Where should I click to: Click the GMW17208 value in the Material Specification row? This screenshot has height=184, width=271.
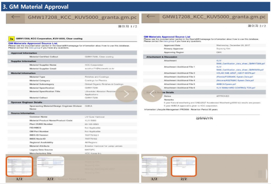91,88
